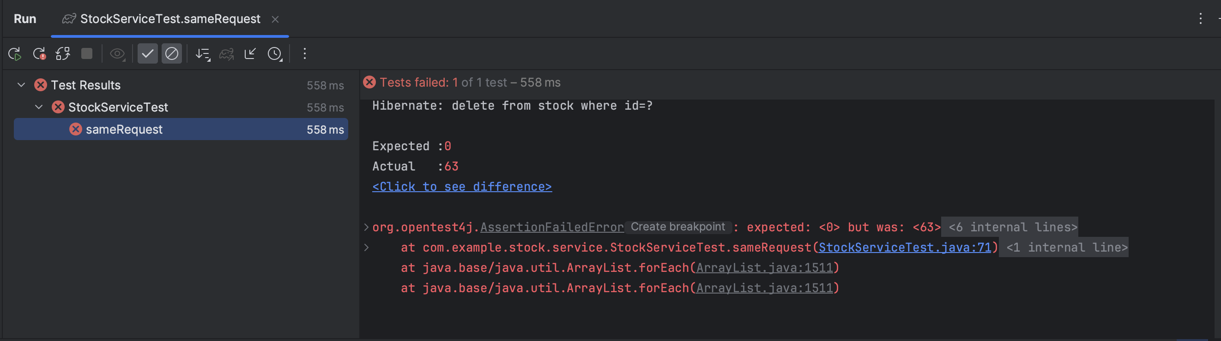Click Actual :63 line
Screen dimensions: 1221x341
[x=415, y=167]
